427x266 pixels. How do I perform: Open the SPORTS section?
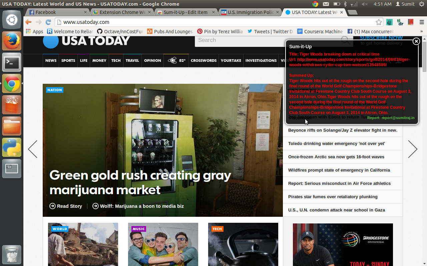pos(68,61)
